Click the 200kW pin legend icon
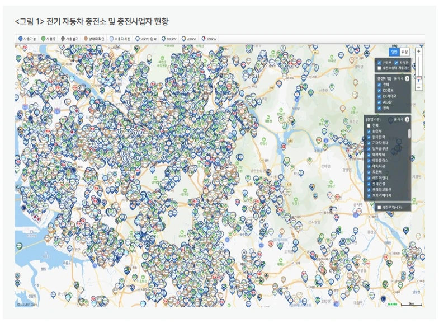The image size is (439, 323). point(183,39)
